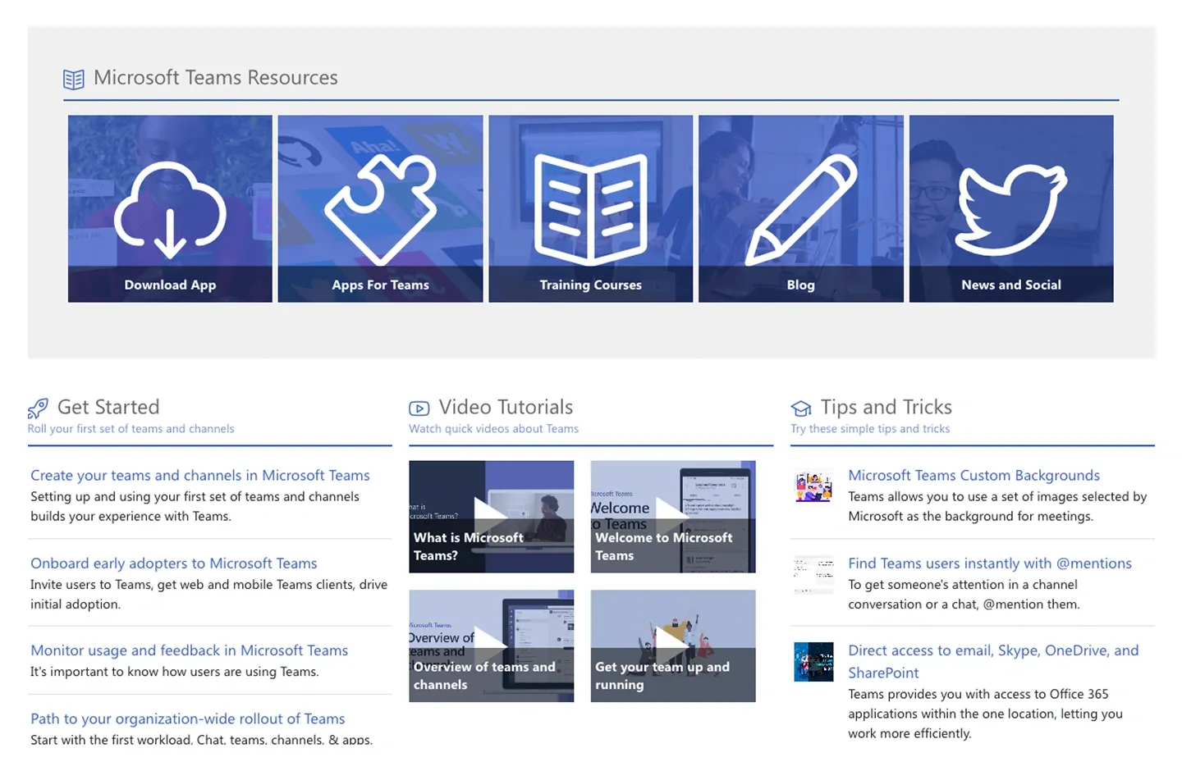Open Direct access to email, Skype, OneDrive link
1182x771 pixels.
point(993,661)
